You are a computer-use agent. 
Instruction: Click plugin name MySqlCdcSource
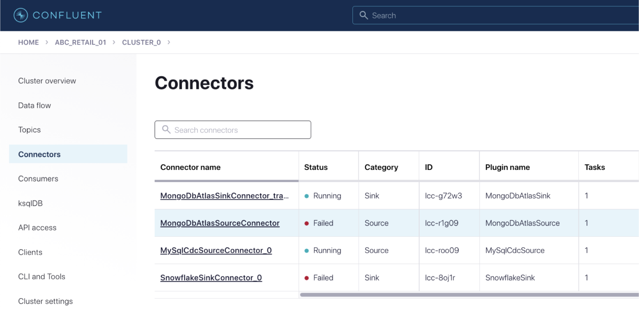tap(515, 250)
